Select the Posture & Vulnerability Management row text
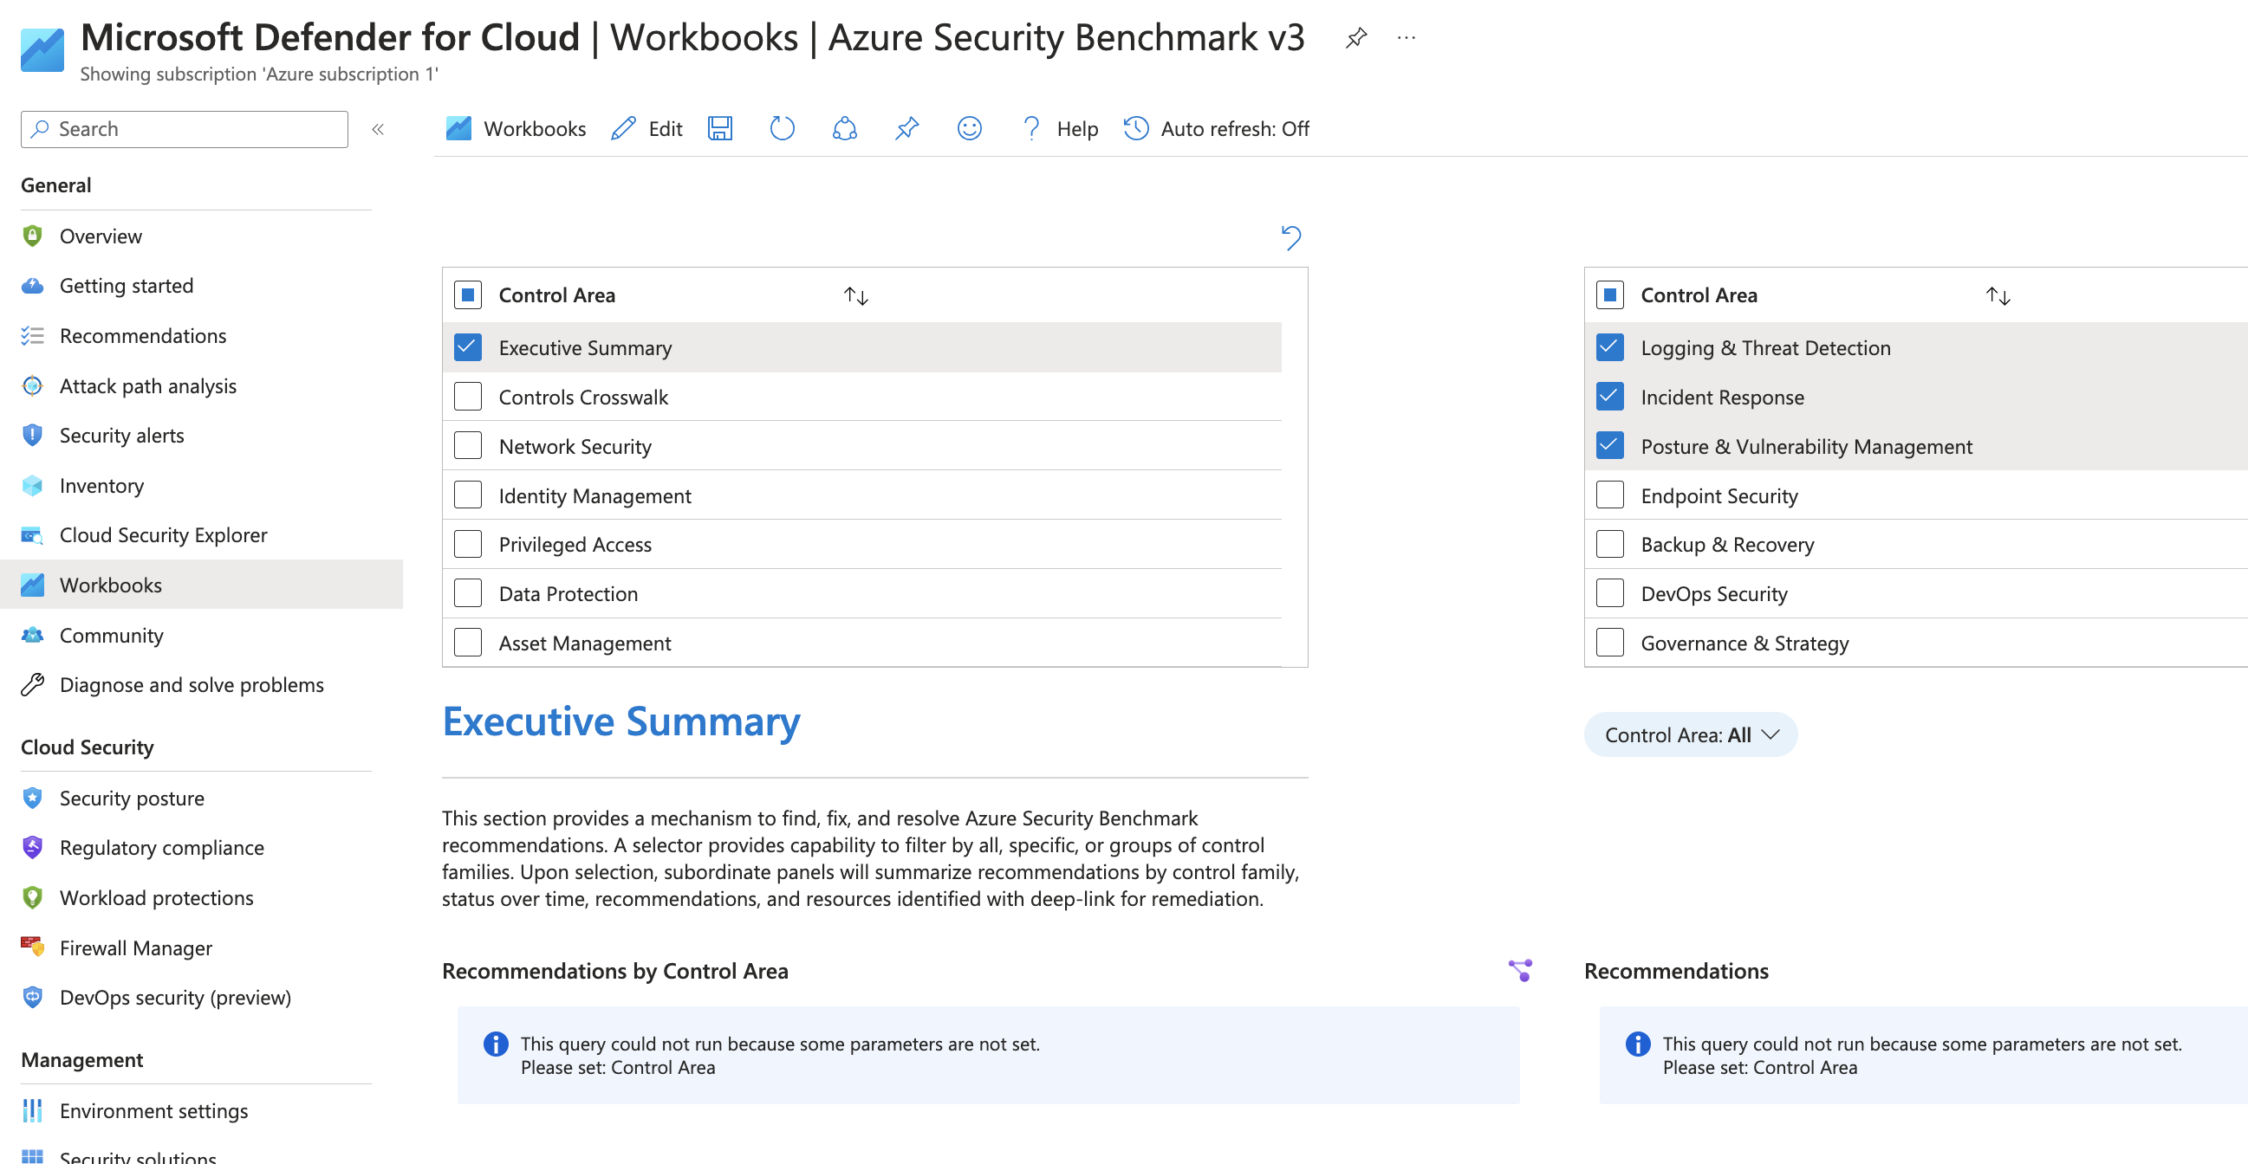This screenshot has height=1164, width=2248. (1805, 446)
